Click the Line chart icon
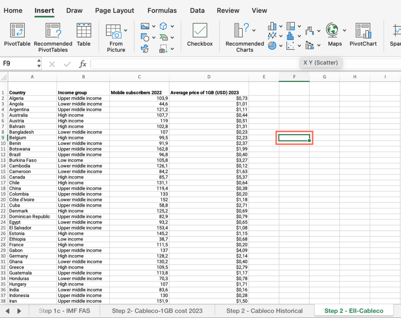The width and height of the screenshot is (401, 318). [272, 36]
